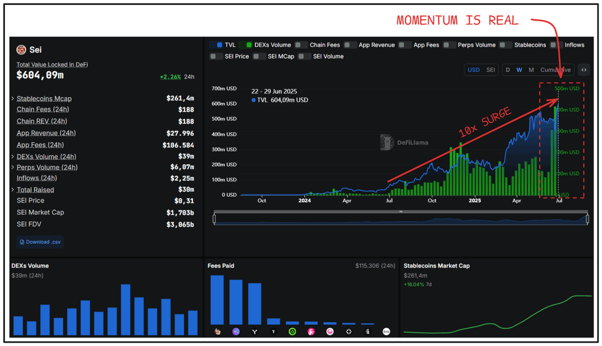Image resolution: width=602 pixels, height=346 pixels.
Task: Click the Stablecoins Market Cap line chart
Action: [x=498, y=314]
